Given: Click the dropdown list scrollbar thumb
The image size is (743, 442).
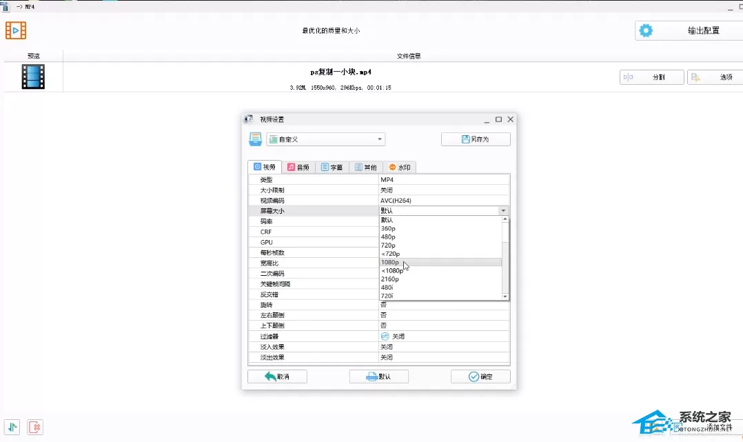Looking at the screenshot, I should click(x=505, y=232).
